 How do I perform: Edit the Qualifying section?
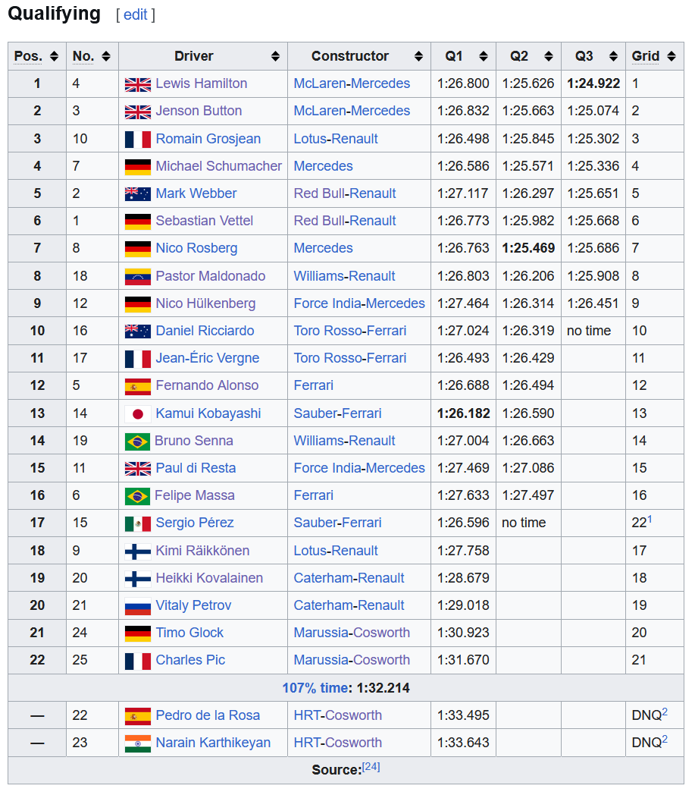click(x=135, y=14)
